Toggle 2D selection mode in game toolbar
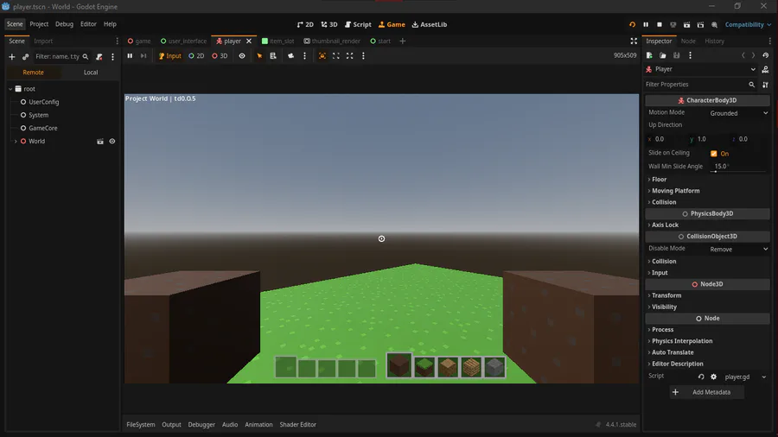This screenshot has width=778, height=437. [196, 56]
